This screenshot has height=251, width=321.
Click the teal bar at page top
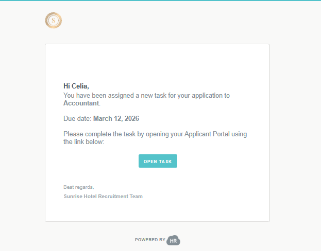click(160, 1)
